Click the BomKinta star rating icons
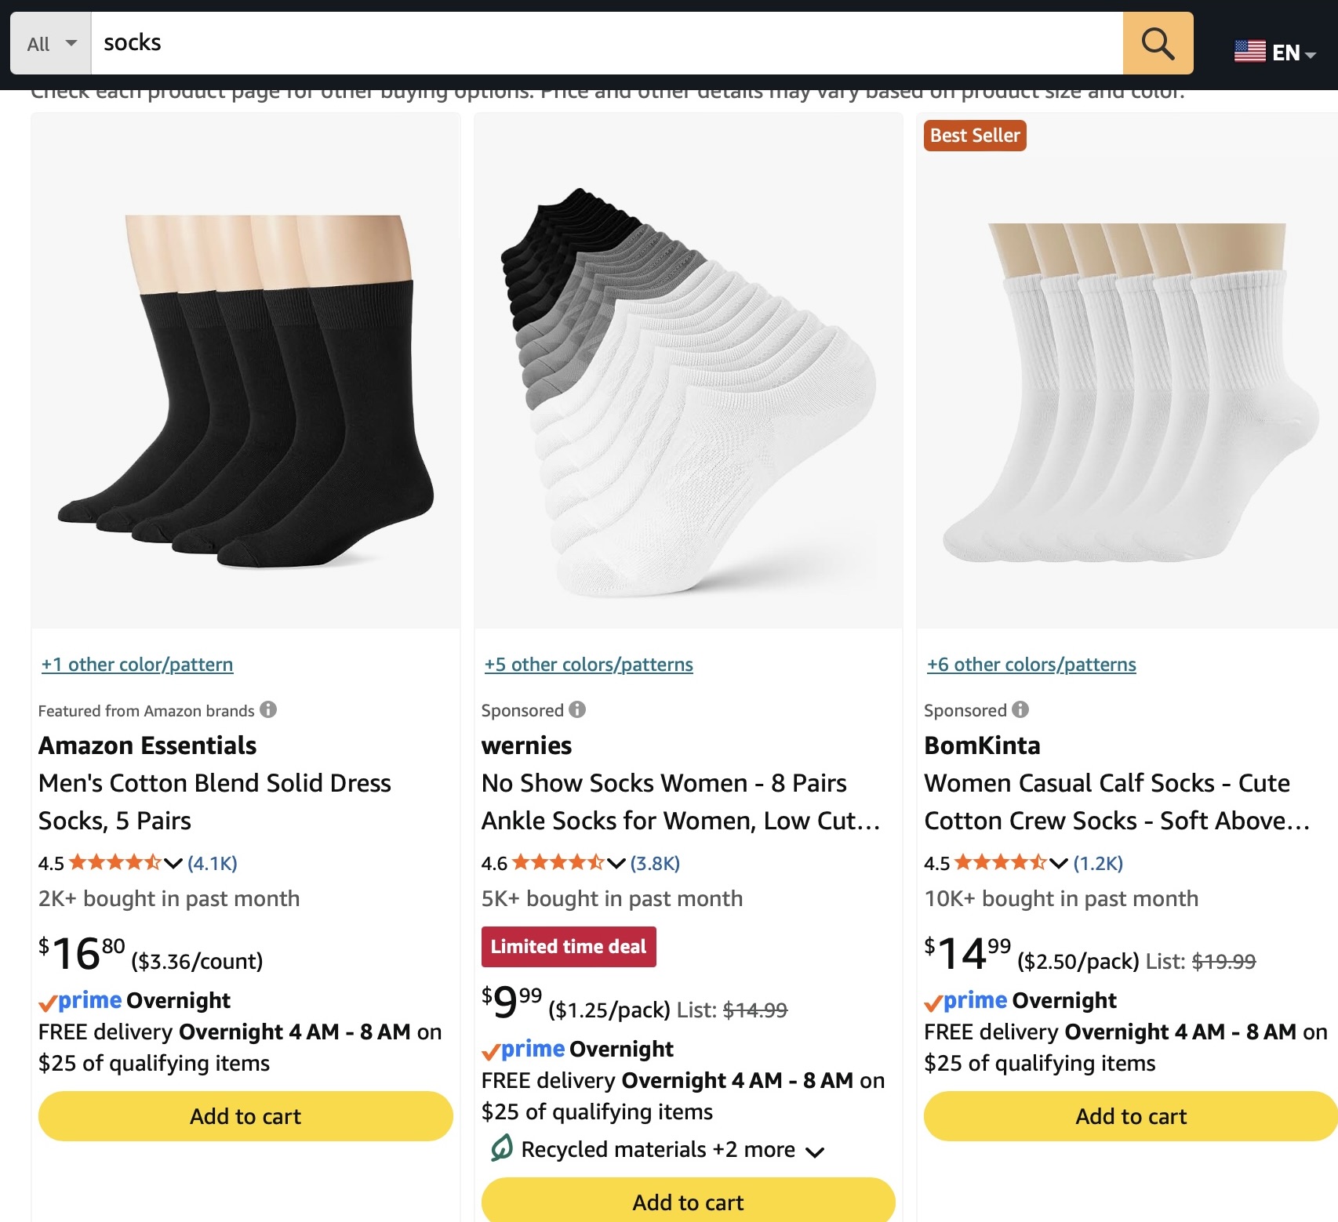Screen dimensions: 1338x1222 (x=1001, y=863)
